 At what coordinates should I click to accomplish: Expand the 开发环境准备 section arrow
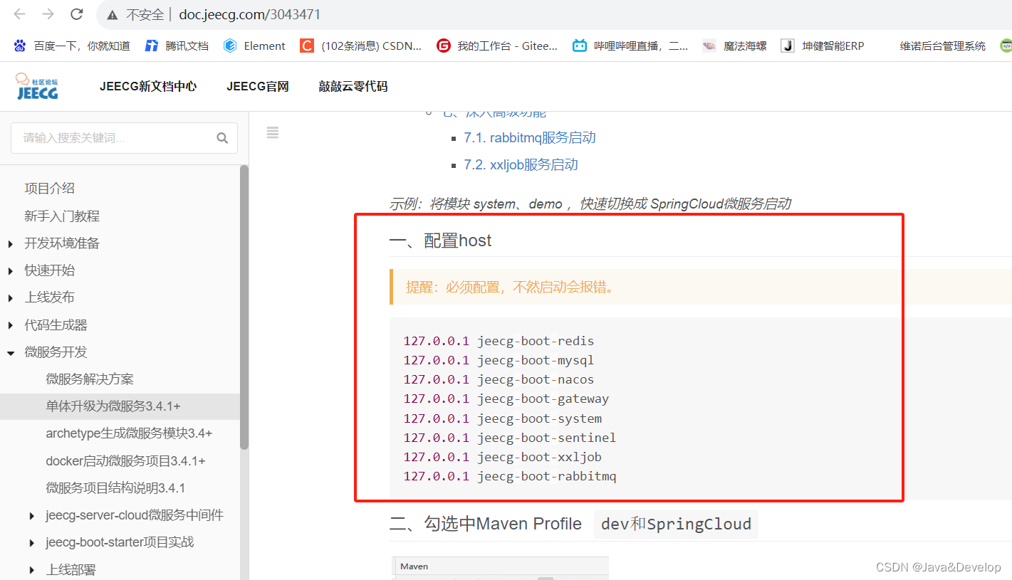[x=10, y=244]
